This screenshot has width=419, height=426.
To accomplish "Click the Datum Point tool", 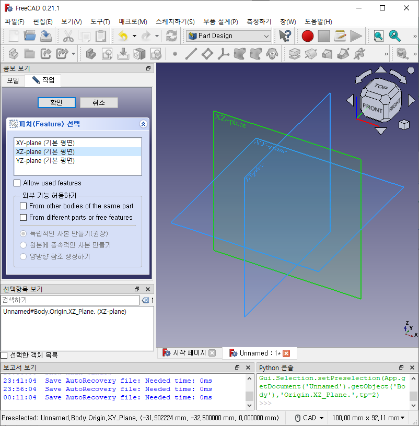I will (175, 54).
